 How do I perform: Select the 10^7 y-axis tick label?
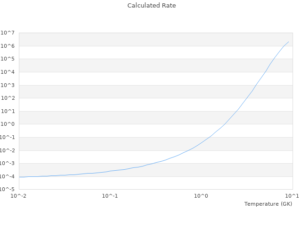point(8,33)
